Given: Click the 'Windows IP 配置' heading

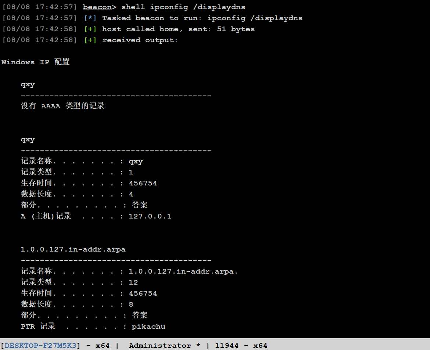Looking at the screenshot, I should pos(35,62).
